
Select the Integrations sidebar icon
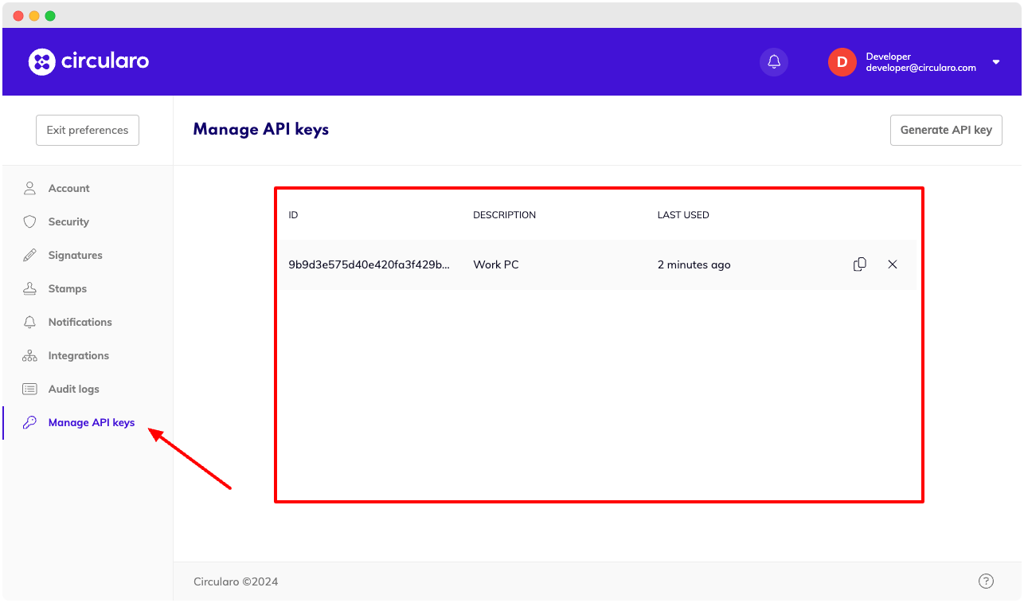pyautogui.click(x=29, y=355)
